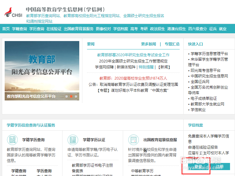Open 全国征兵网 quick link

(200, 82)
